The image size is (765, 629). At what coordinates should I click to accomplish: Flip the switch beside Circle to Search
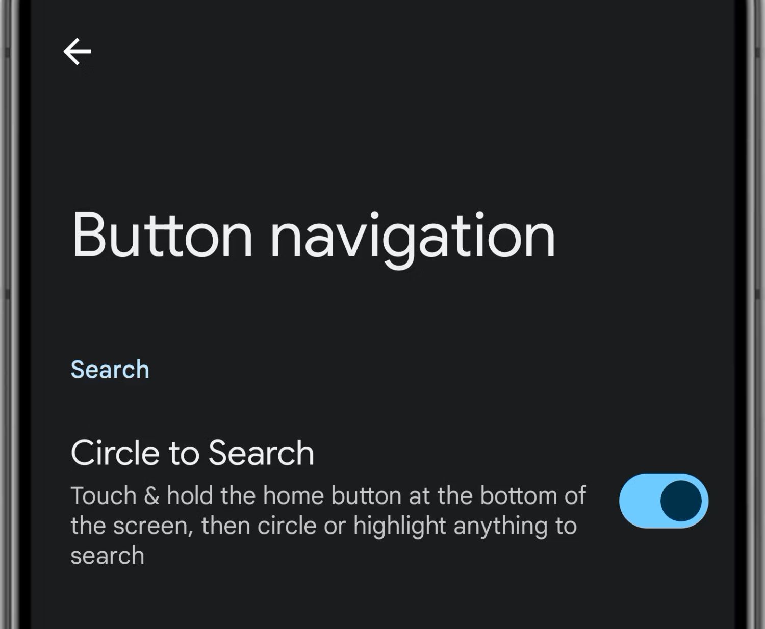click(x=663, y=501)
